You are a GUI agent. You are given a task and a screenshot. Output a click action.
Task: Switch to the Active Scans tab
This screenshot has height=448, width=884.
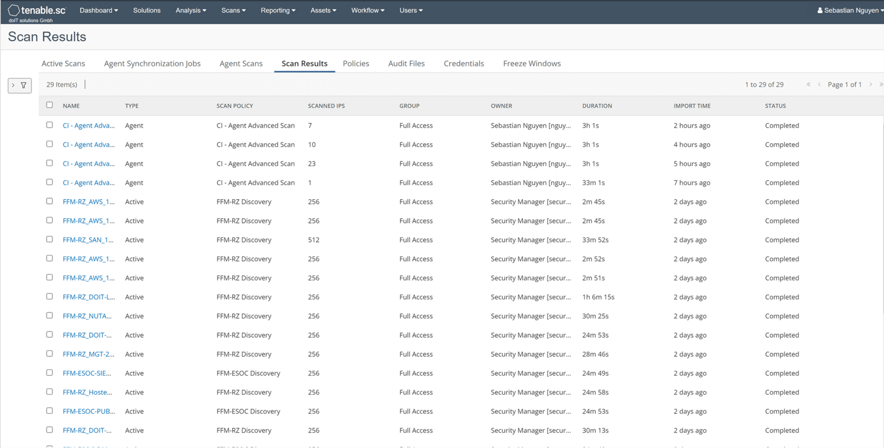[63, 64]
